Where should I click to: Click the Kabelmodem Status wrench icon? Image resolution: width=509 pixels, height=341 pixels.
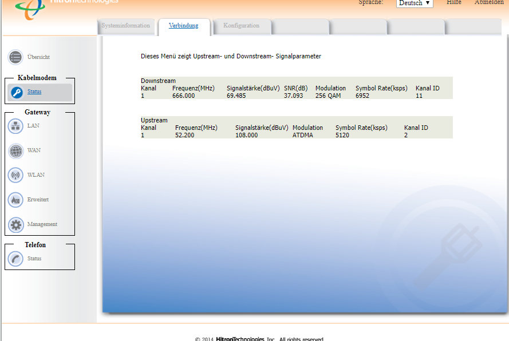pos(17,93)
